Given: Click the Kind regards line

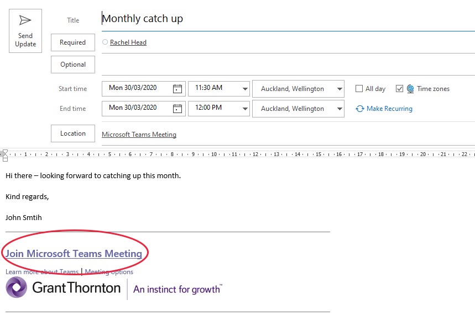Looking at the screenshot, I should coord(27,197).
